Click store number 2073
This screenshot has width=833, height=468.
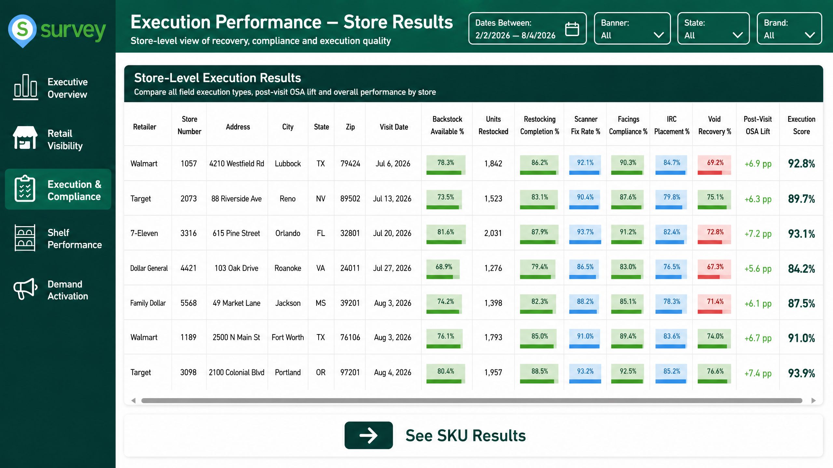pyautogui.click(x=188, y=199)
